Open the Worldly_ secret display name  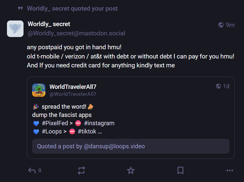pyautogui.click(x=49, y=24)
